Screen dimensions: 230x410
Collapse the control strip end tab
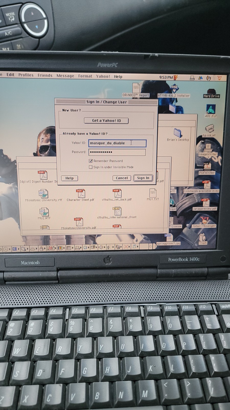click(x=155, y=246)
